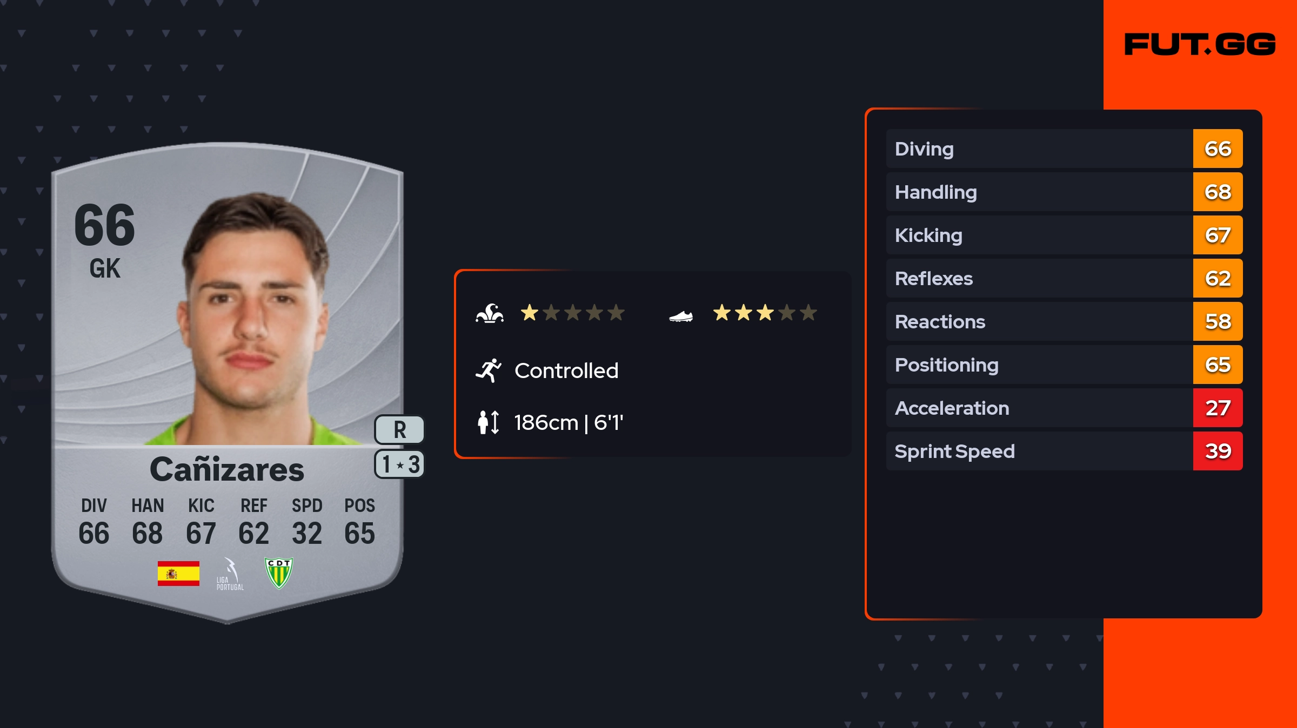Select the Handling stat row

1039,192
